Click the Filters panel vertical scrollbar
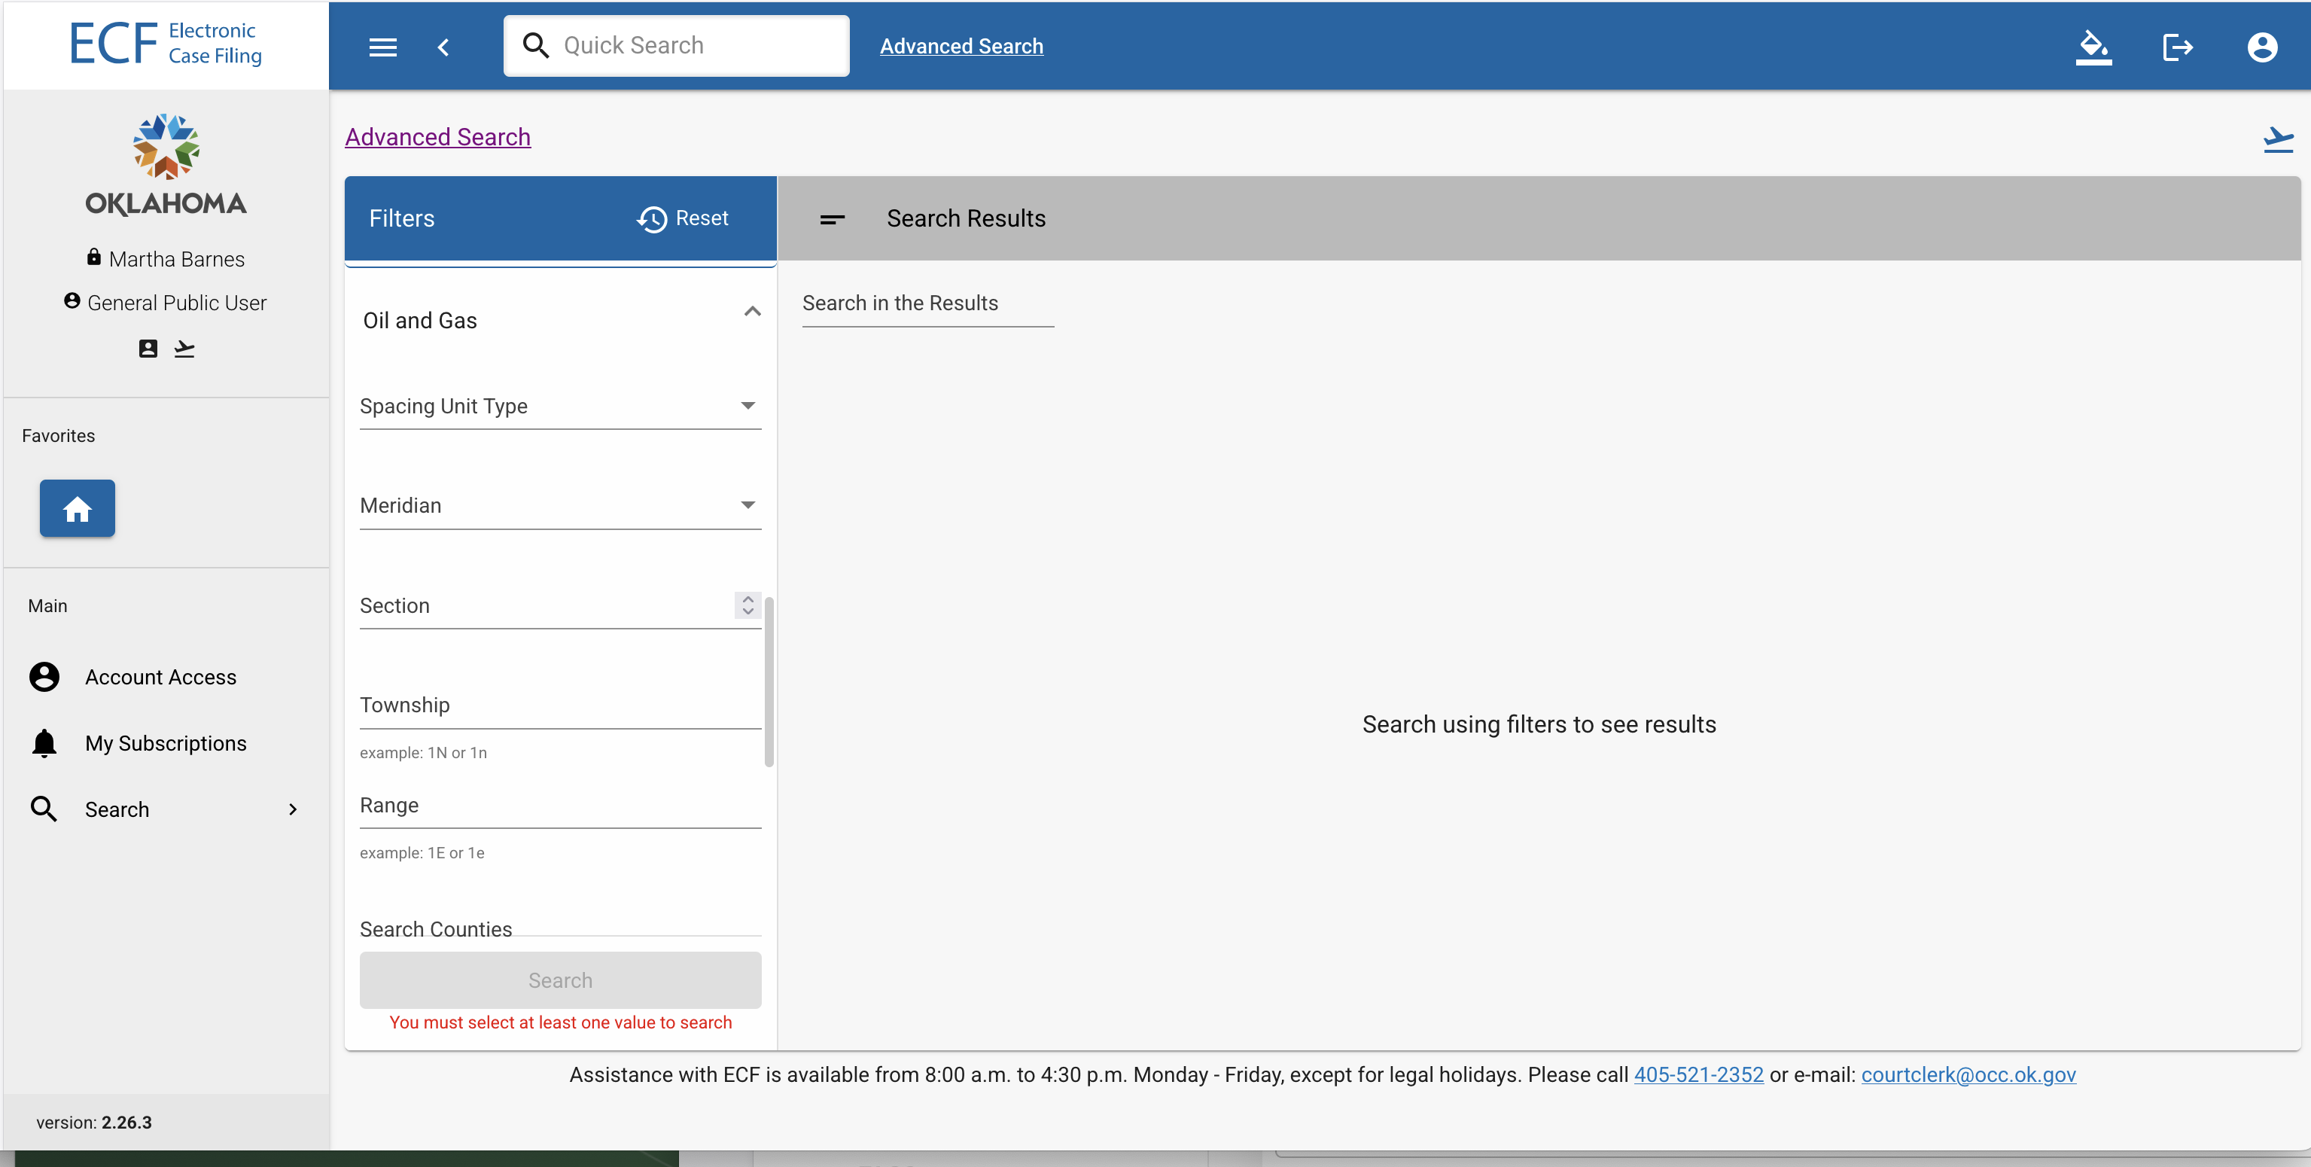 click(769, 681)
